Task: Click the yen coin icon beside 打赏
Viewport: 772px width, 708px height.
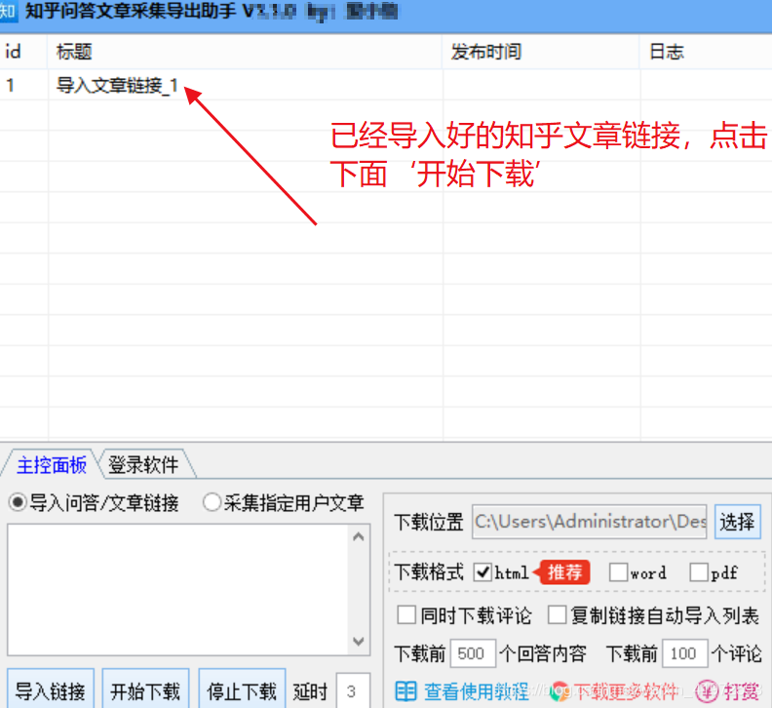Action: coord(707,691)
